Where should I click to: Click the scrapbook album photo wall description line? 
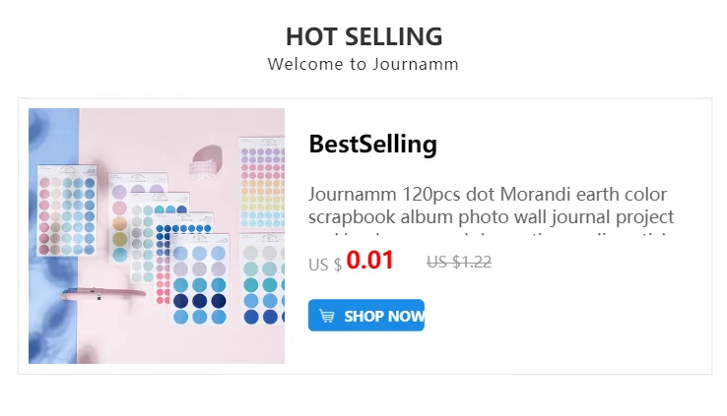[491, 217]
